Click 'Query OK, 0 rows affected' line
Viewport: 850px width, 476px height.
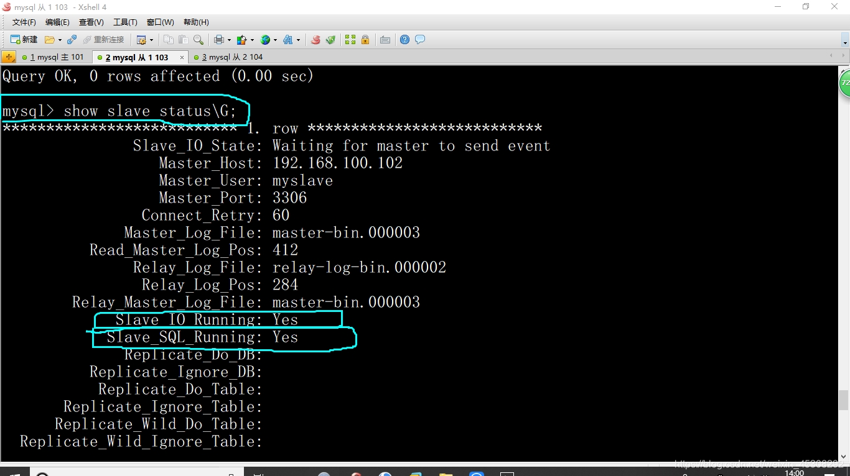click(x=158, y=76)
